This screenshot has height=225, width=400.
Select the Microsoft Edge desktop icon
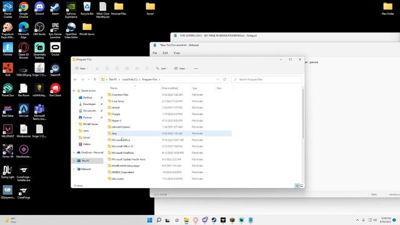point(24,31)
